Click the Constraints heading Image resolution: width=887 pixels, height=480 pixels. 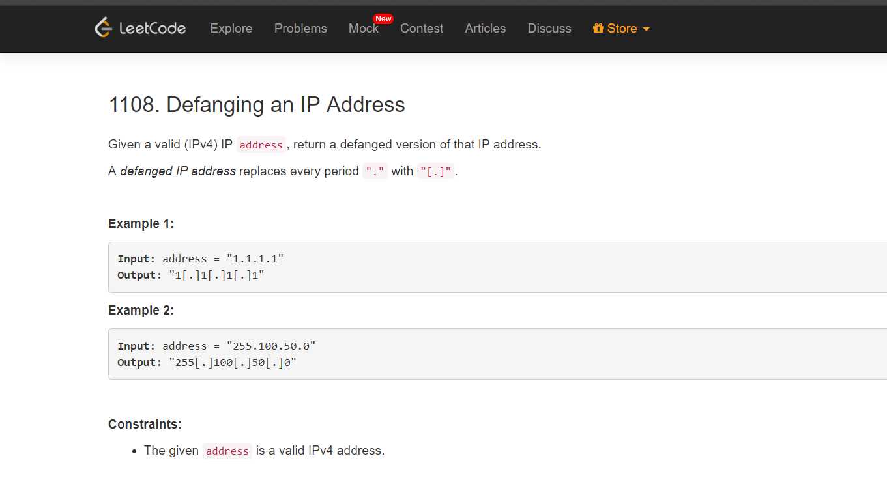coord(145,424)
